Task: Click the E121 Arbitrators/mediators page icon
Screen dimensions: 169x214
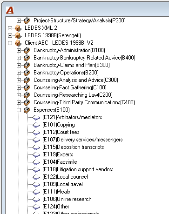Action: click(36, 118)
